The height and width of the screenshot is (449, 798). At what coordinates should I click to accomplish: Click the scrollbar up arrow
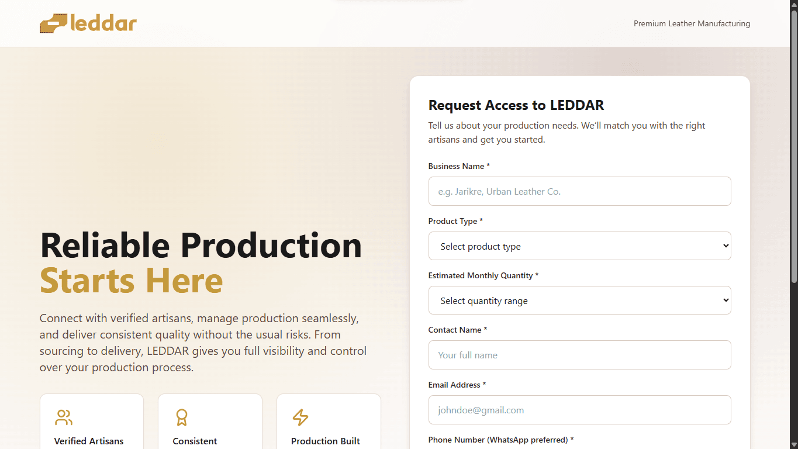coord(794,5)
